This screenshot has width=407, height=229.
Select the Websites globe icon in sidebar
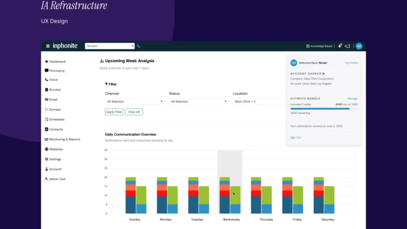pos(46,149)
